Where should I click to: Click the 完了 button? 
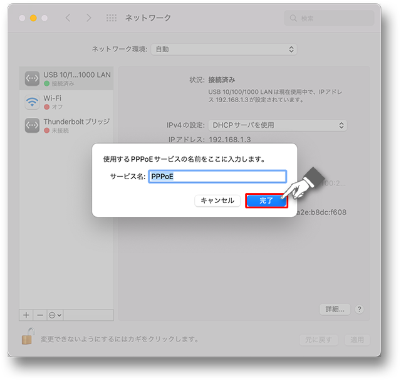266,201
